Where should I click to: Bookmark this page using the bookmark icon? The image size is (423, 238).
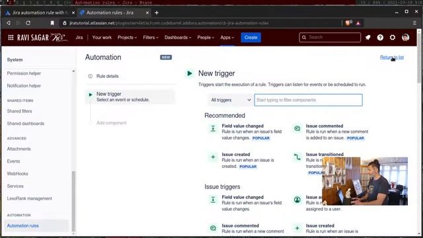(x=52, y=23)
